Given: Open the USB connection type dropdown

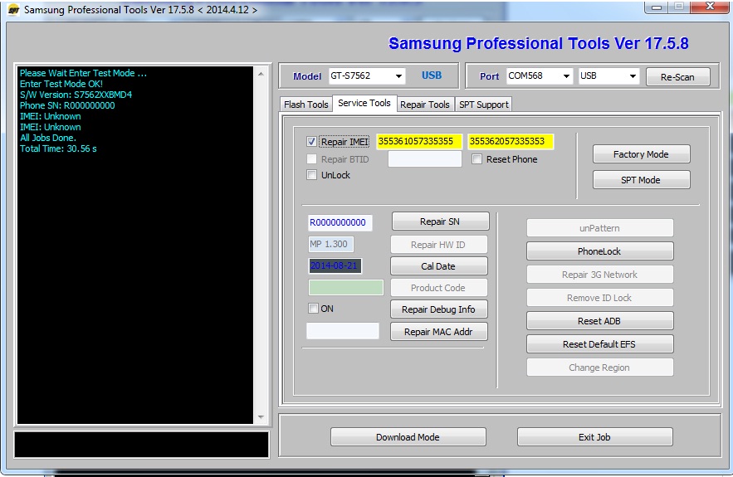Looking at the screenshot, I should point(608,75).
